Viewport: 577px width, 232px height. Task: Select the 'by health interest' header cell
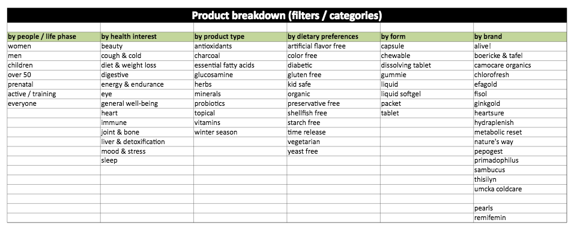tap(147, 36)
